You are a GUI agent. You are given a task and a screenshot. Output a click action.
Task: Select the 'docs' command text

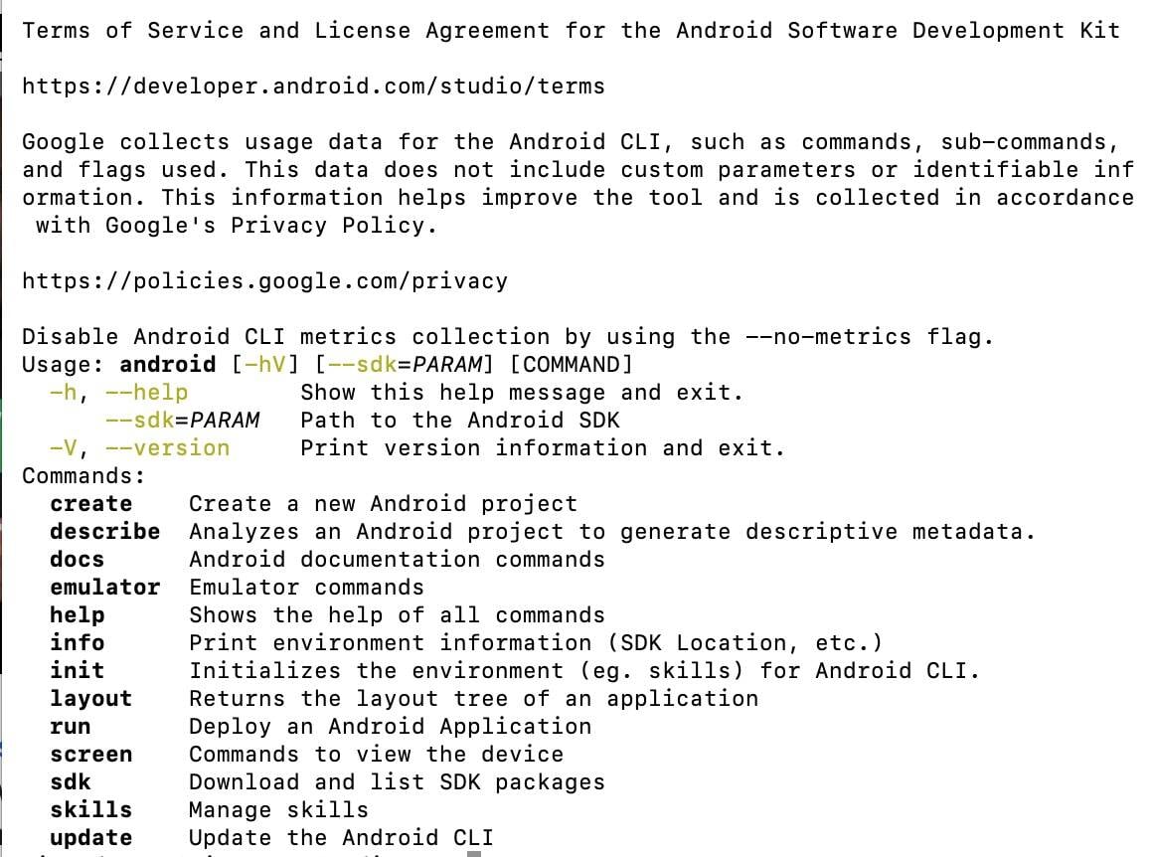pyautogui.click(x=77, y=560)
